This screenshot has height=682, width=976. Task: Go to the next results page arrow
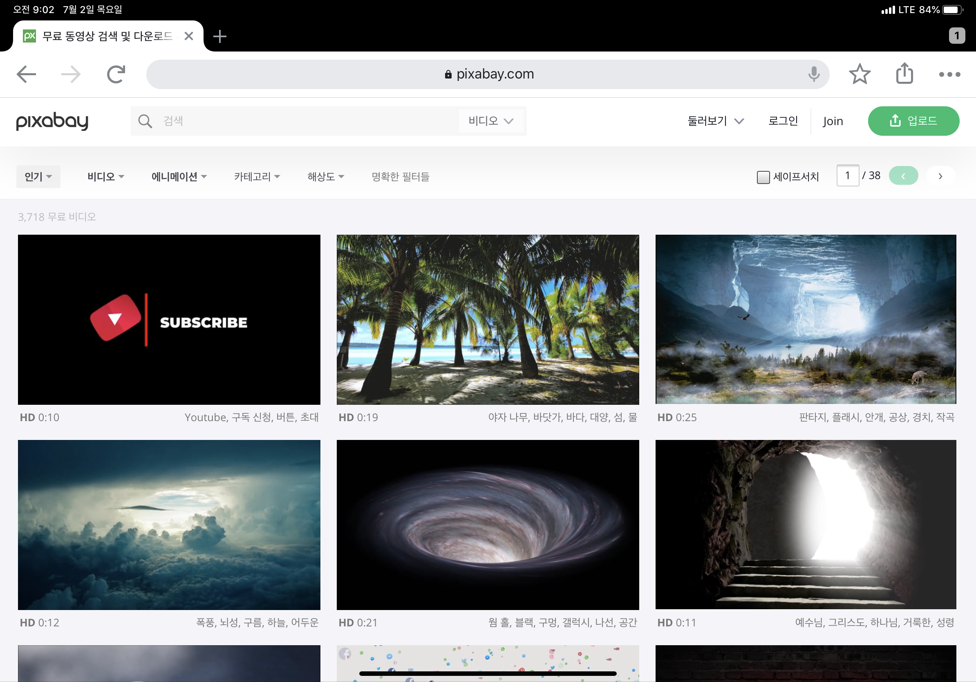click(940, 176)
